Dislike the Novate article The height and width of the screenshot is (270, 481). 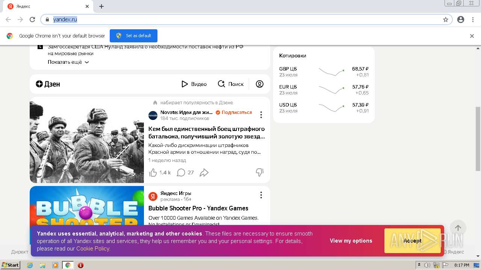(x=260, y=172)
